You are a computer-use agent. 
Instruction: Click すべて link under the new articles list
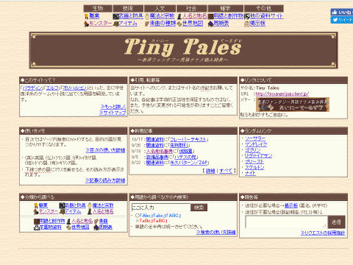click(226, 171)
